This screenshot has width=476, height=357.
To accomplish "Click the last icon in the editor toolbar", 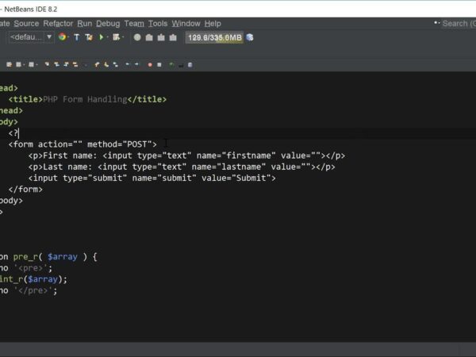I will [x=190, y=65].
